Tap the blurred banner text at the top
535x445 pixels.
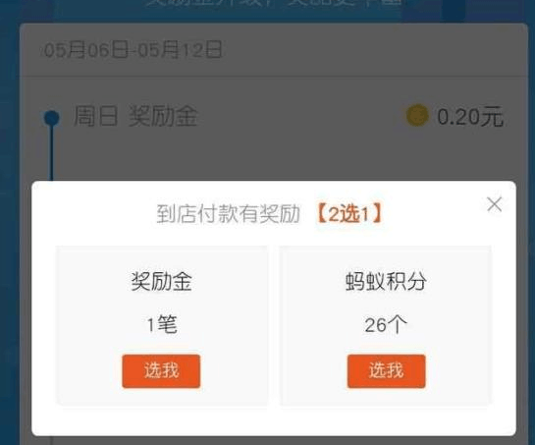point(273,3)
